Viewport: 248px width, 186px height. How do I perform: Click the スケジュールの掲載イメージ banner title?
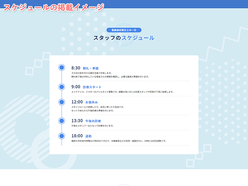tap(53, 7)
